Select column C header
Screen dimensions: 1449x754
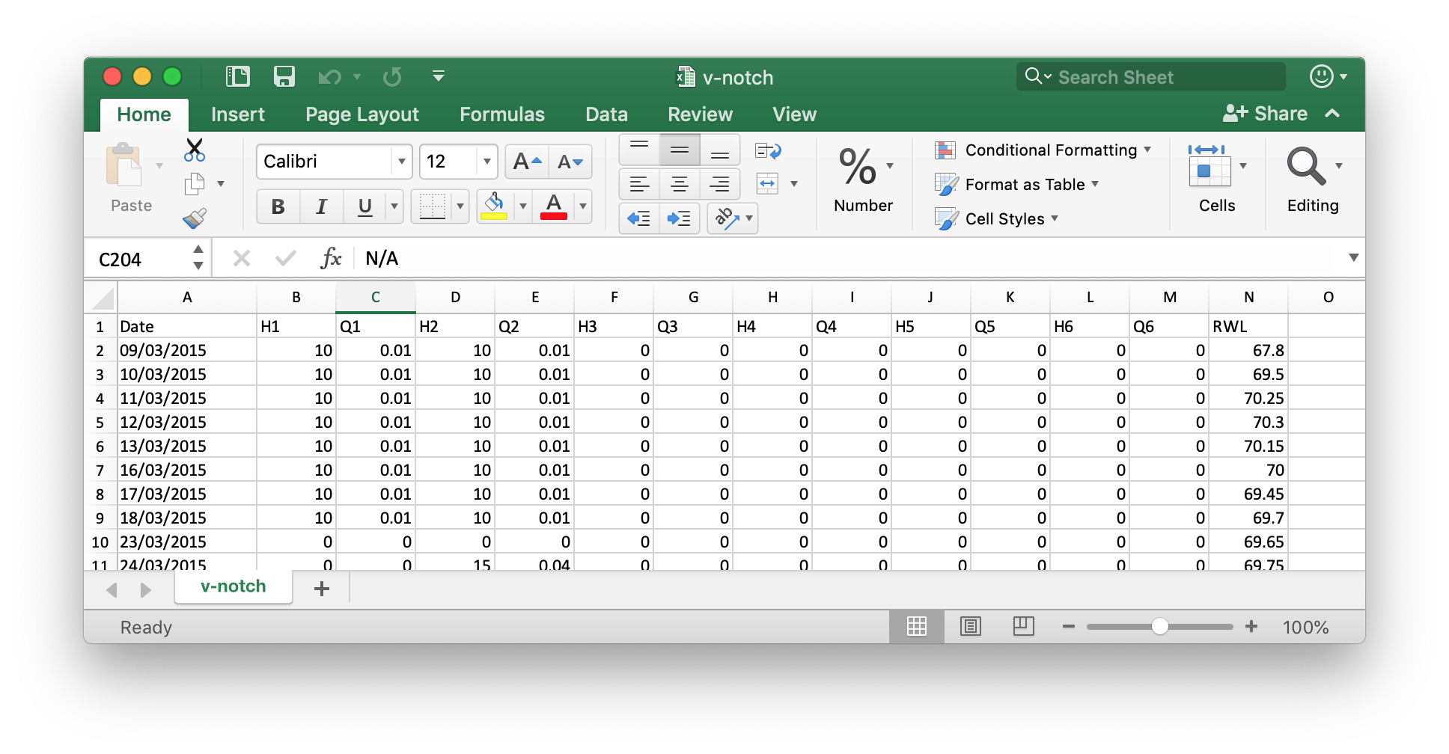click(x=376, y=297)
